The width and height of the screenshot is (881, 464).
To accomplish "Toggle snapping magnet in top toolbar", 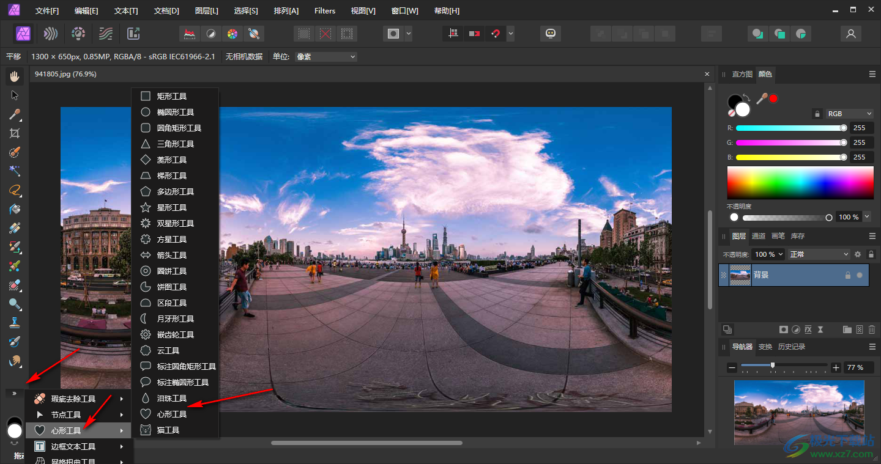I will (496, 34).
